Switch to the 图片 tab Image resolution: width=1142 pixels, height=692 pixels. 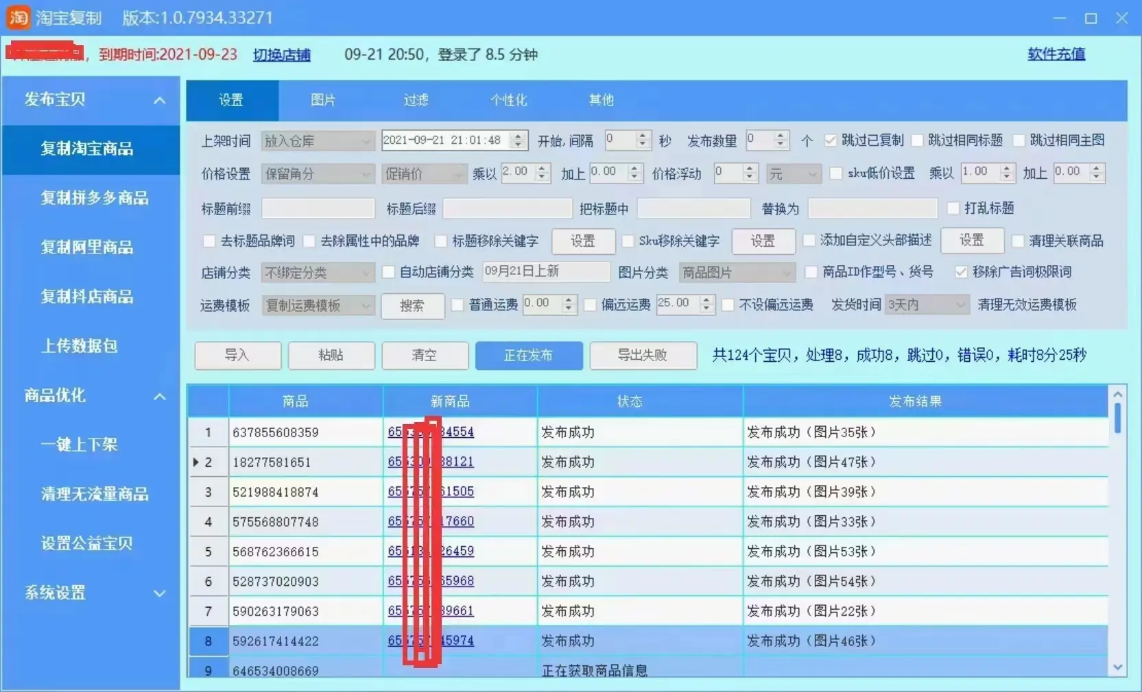[x=323, y=100]
